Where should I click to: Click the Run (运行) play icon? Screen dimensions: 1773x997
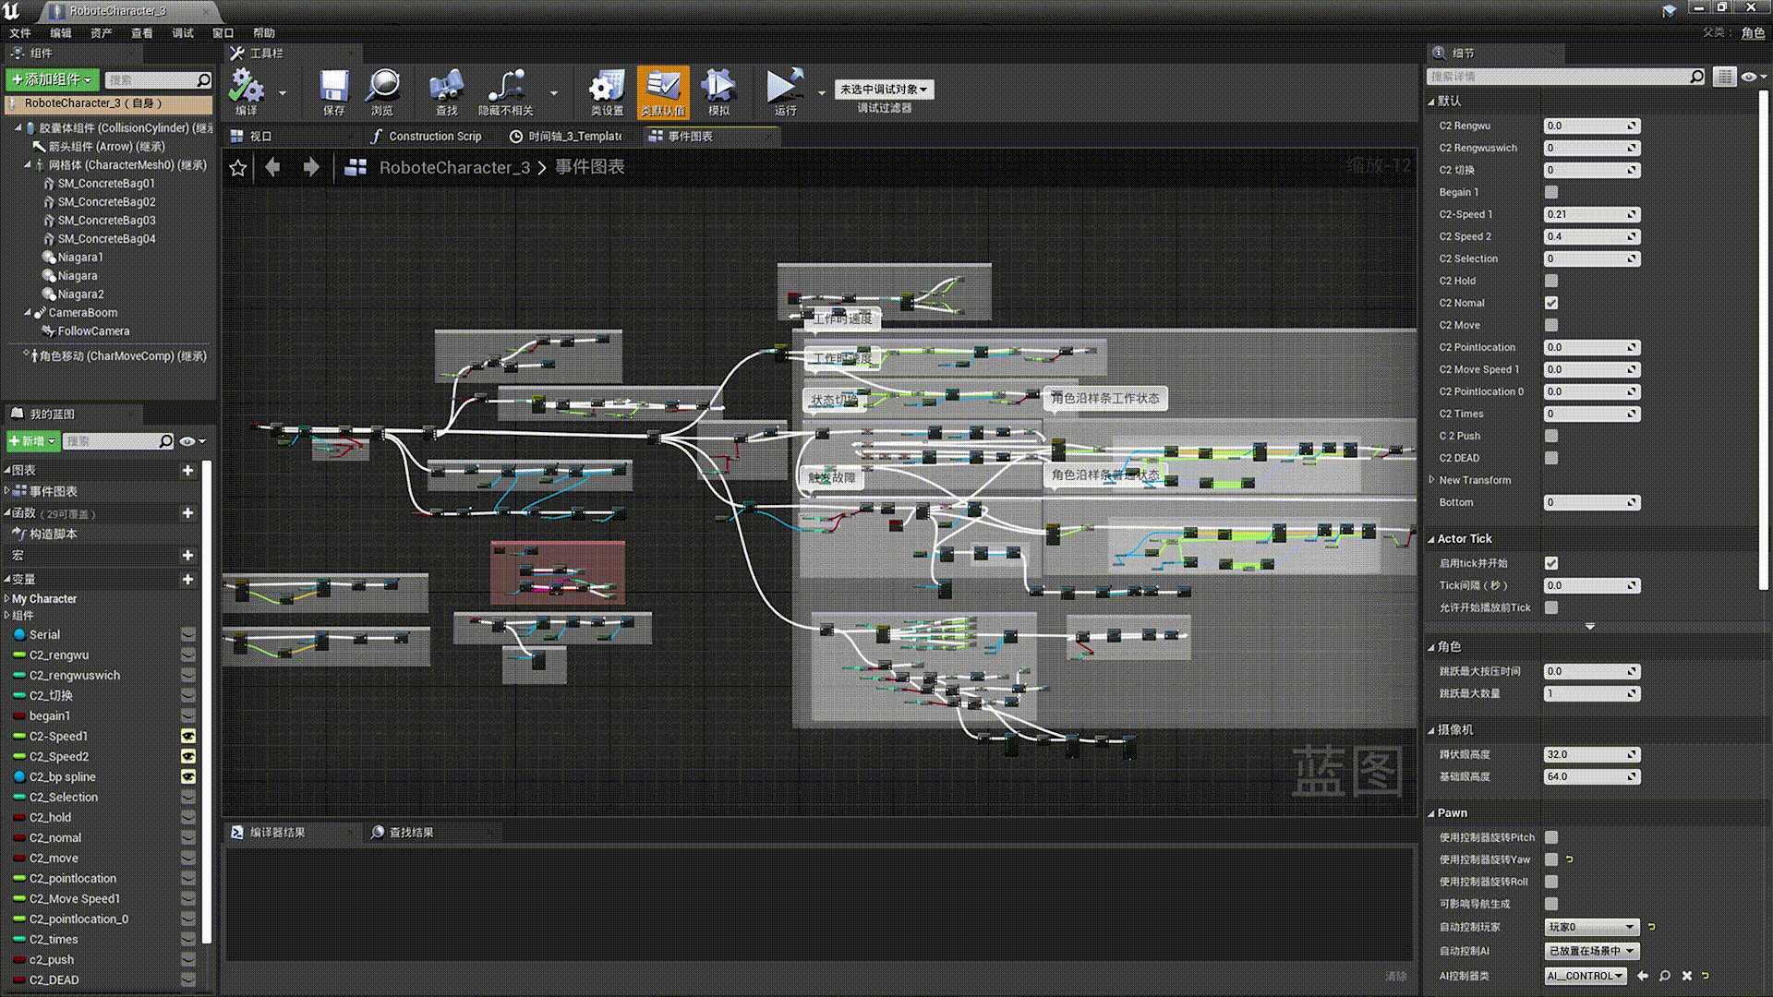tap(784, 90)
